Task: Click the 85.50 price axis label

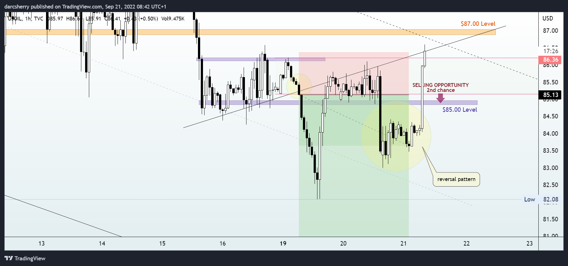Action: pyautogui.click(x=550, y=82)
